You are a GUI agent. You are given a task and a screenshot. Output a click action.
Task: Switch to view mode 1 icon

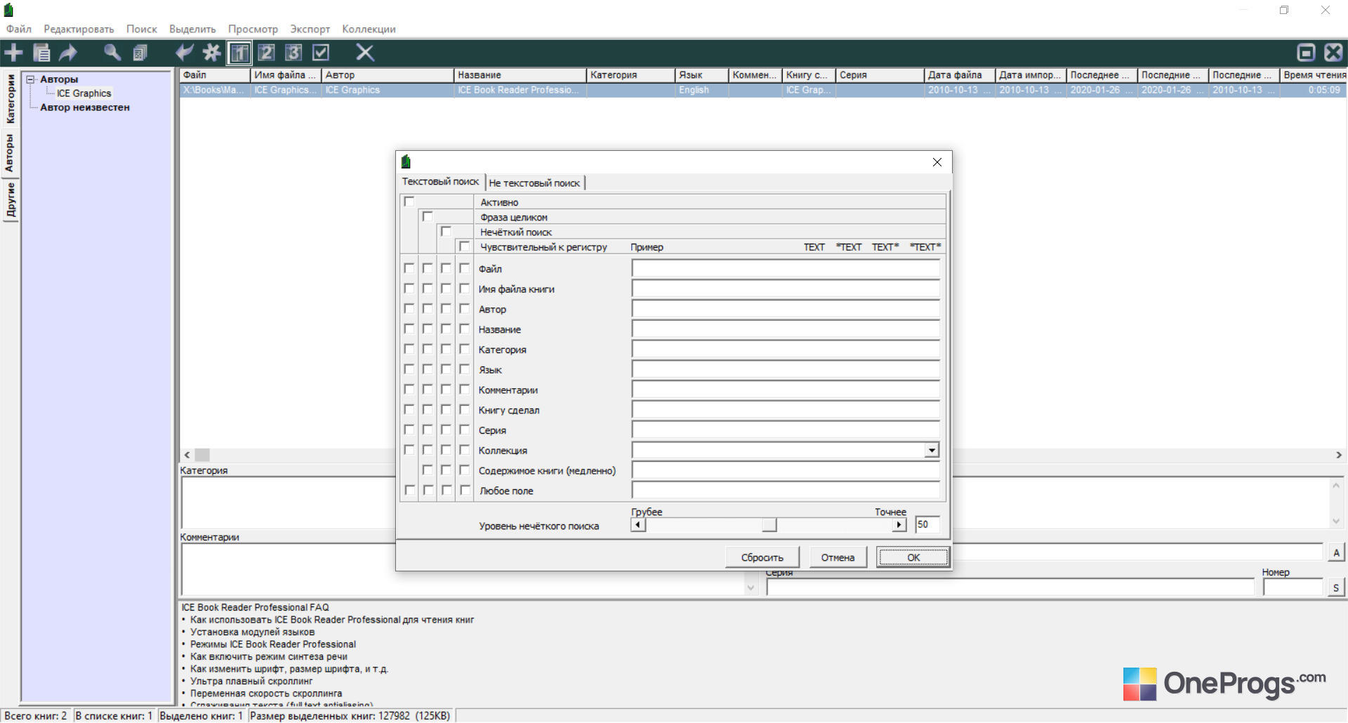pos(239,53)
